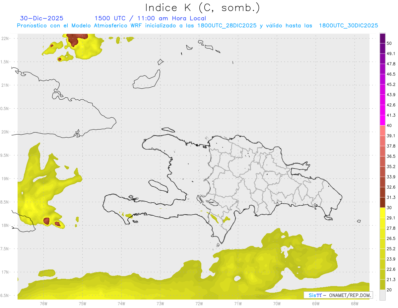
Task: Click the "31.3" legend value
Action: [x=391, y=197]
